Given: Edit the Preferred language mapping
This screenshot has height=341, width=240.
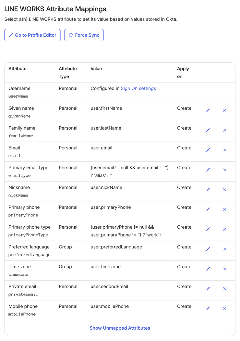Looking at the screenshot, I should click(208, 249).
